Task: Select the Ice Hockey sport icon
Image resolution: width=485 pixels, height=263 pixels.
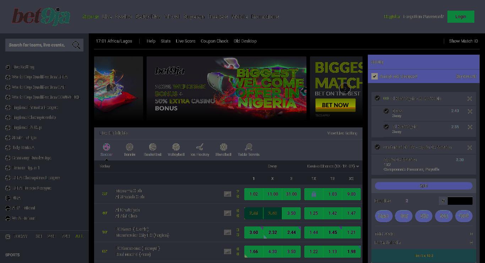Action: coord(200,147)
